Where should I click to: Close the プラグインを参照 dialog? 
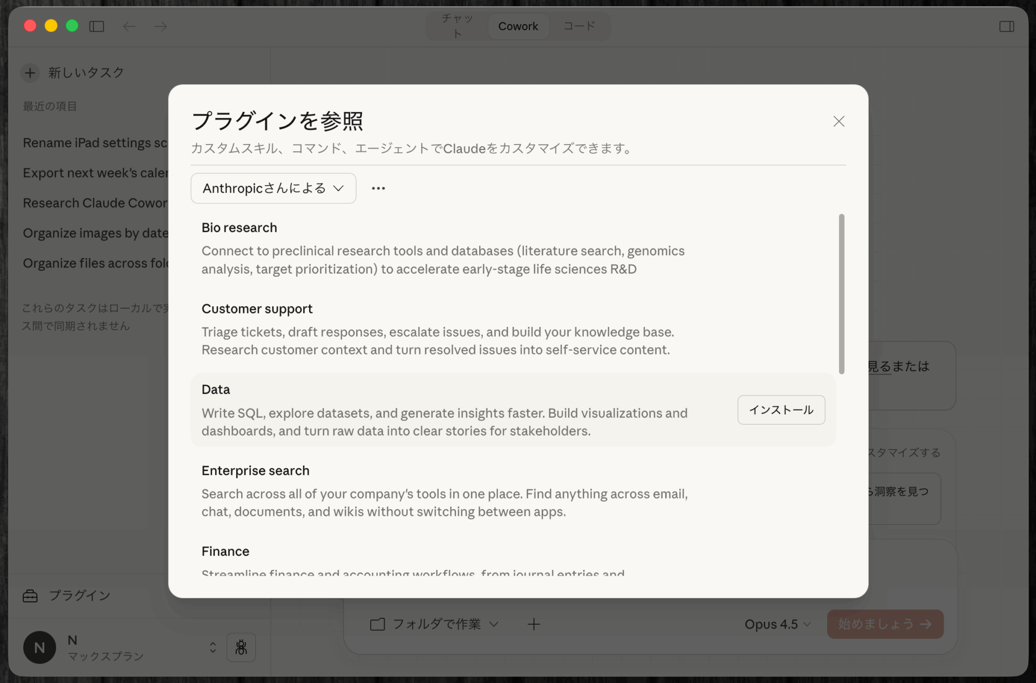839,121
